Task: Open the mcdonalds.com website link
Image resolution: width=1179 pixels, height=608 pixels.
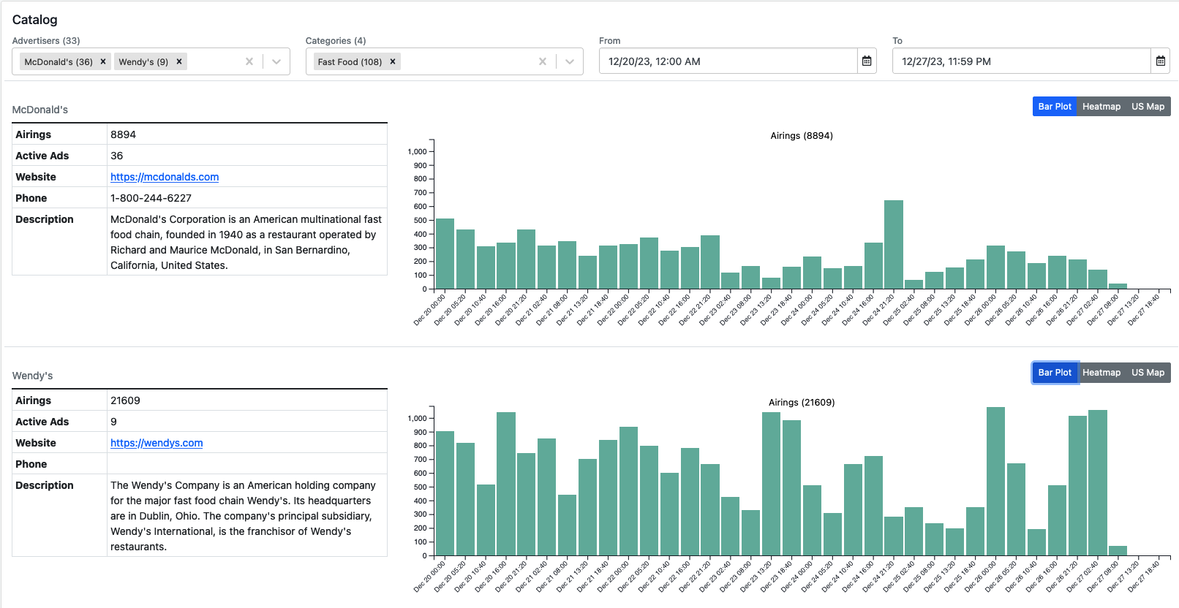Action: click(x=165, y=177)
